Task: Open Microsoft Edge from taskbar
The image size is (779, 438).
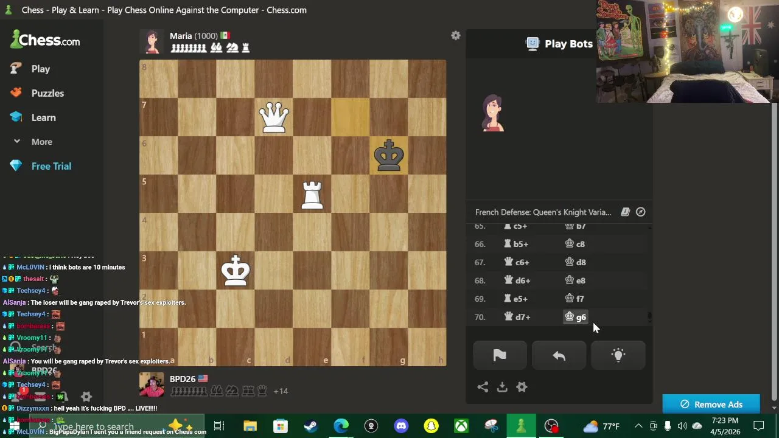Action: tap(341, 426)
